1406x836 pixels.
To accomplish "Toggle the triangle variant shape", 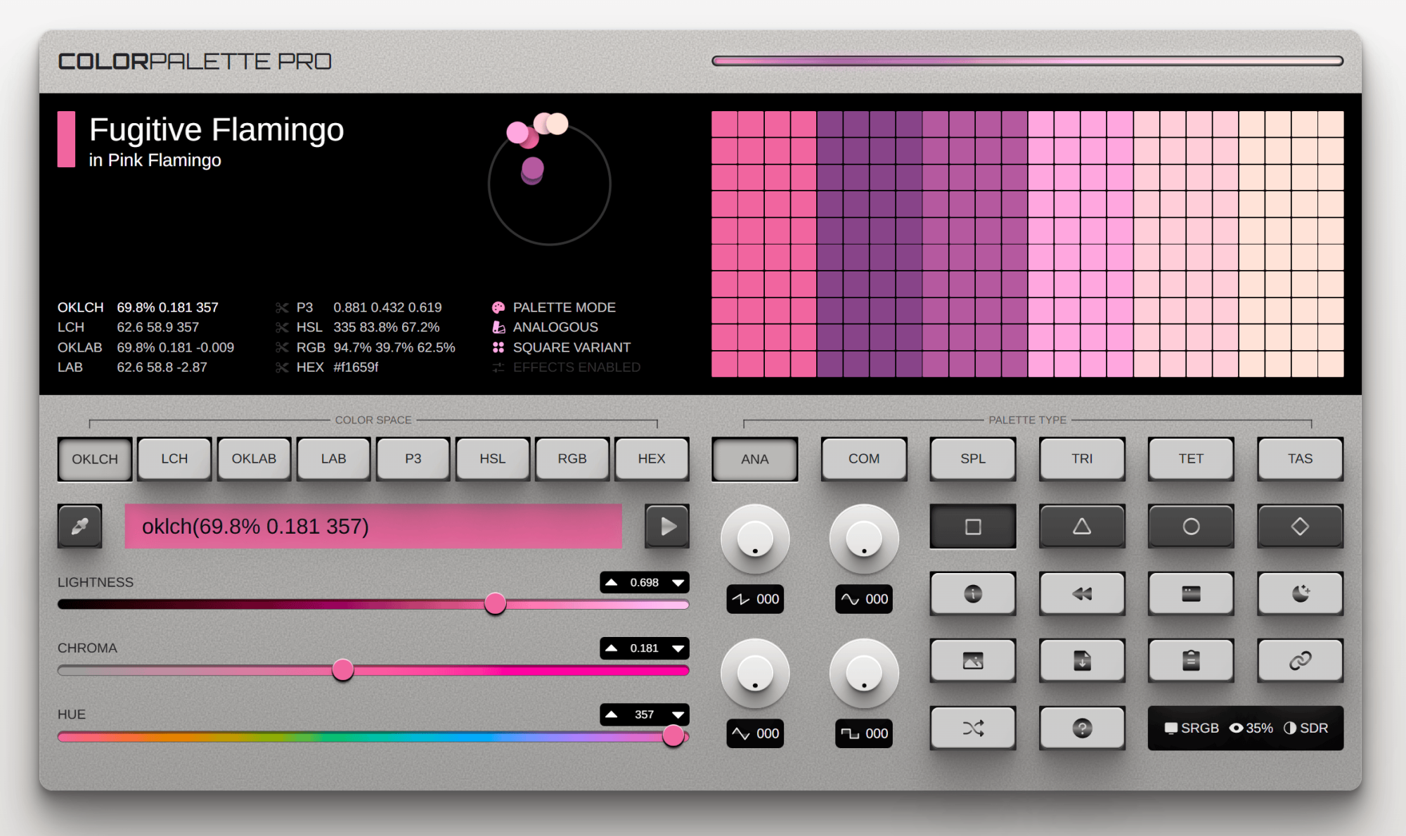I will tap(1082, 526).
